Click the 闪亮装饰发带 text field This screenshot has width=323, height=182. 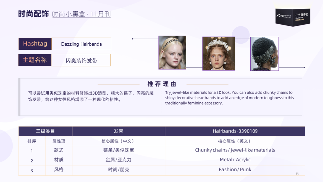click(x=81, y=60)
